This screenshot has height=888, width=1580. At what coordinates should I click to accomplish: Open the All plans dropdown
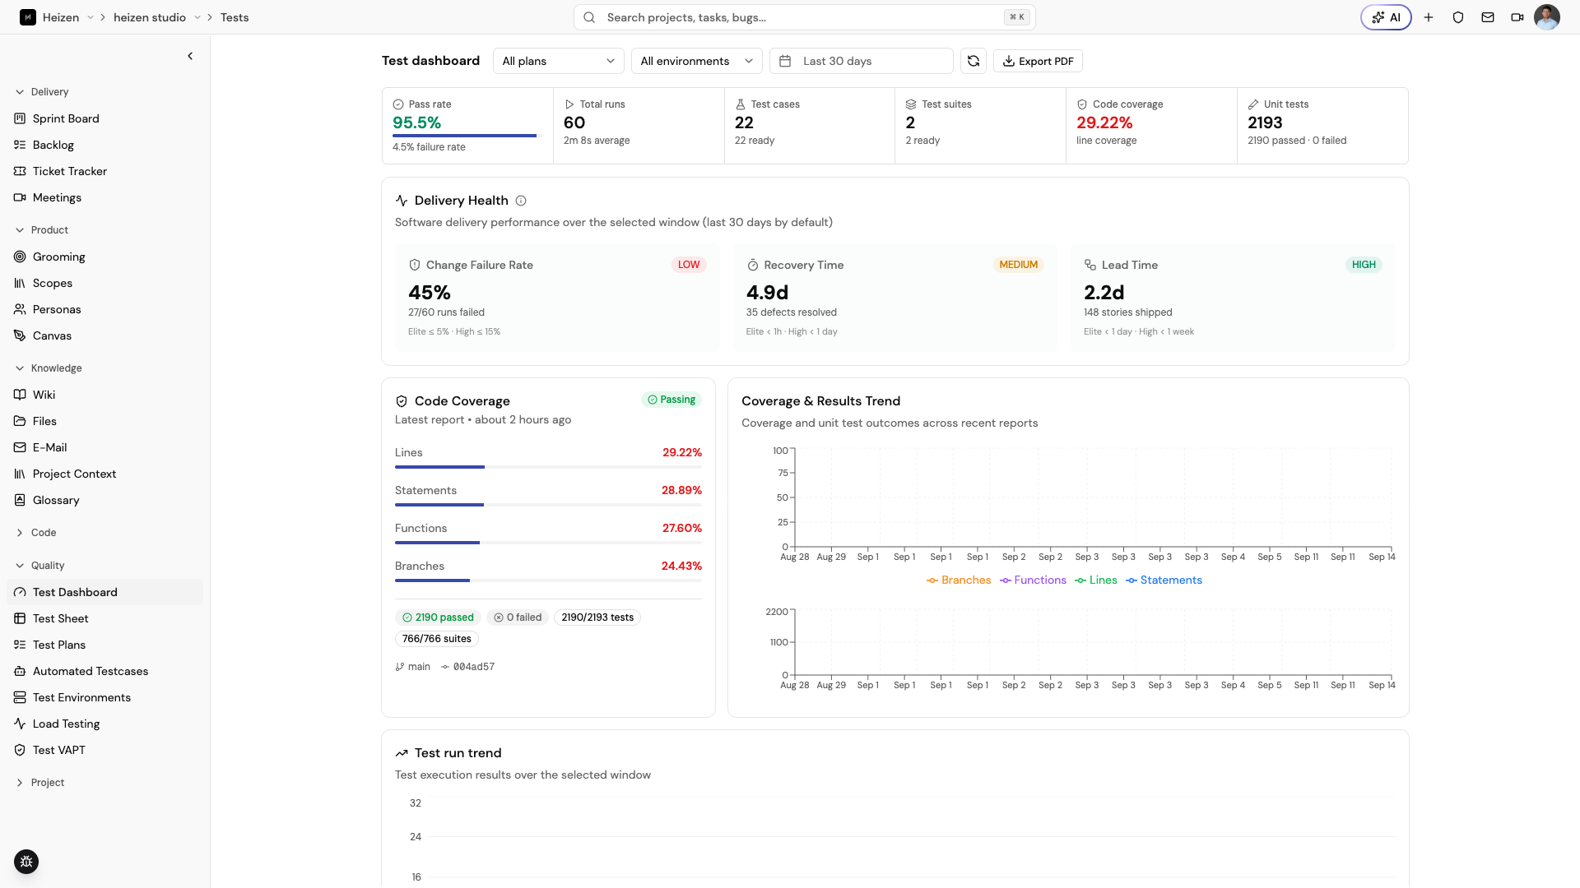[558, 61]
